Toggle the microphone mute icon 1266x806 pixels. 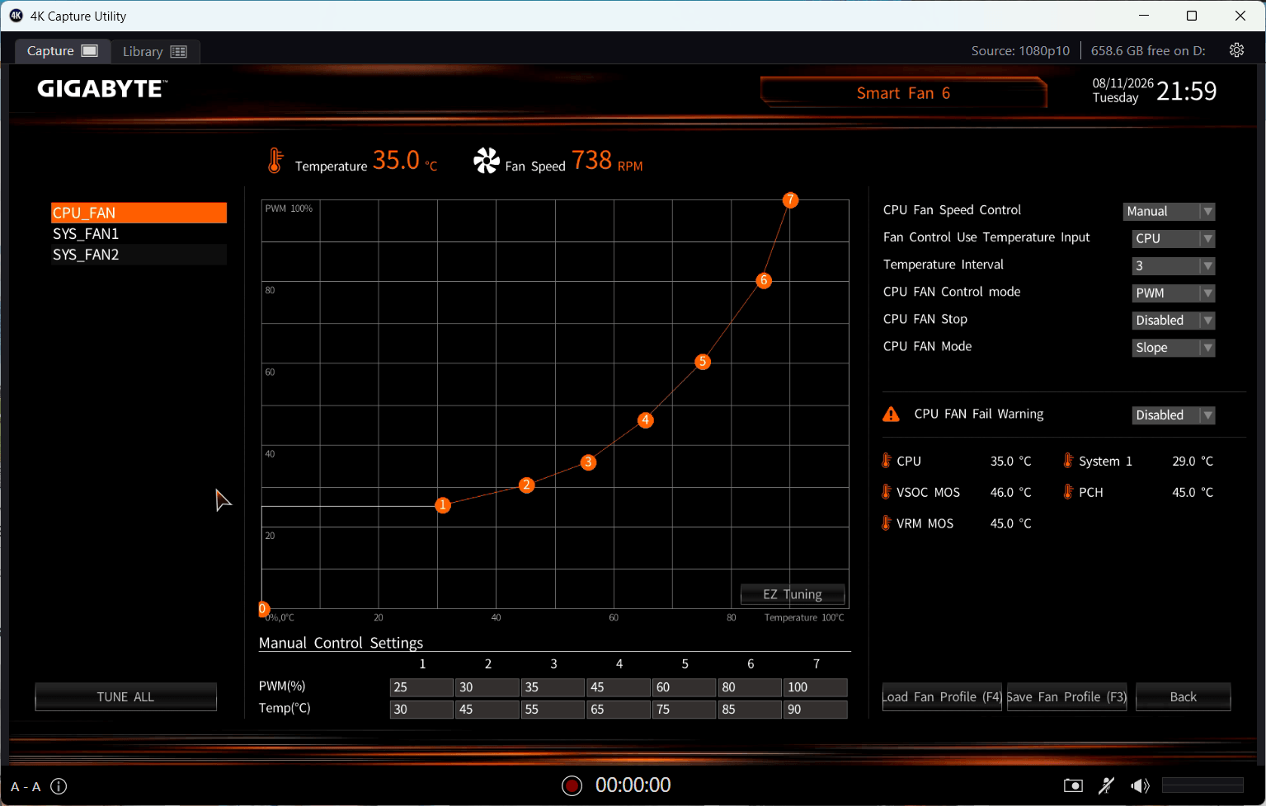click(x=1107, y=785)
